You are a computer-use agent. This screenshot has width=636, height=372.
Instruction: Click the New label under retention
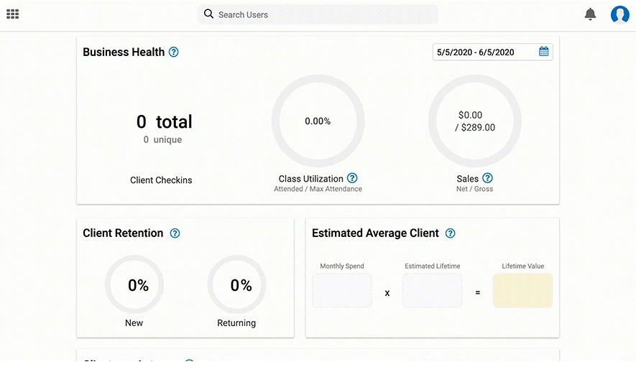point(134,323)
